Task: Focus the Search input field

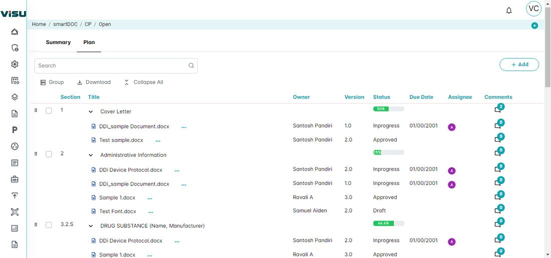Action: 111,65
